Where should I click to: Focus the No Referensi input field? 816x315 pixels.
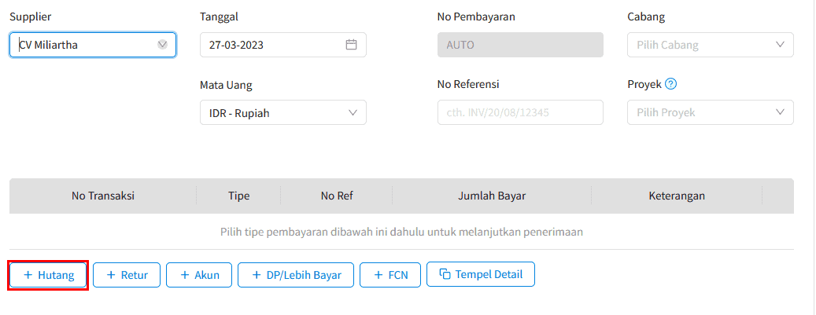pyautogui.click(x=520, y=112)
